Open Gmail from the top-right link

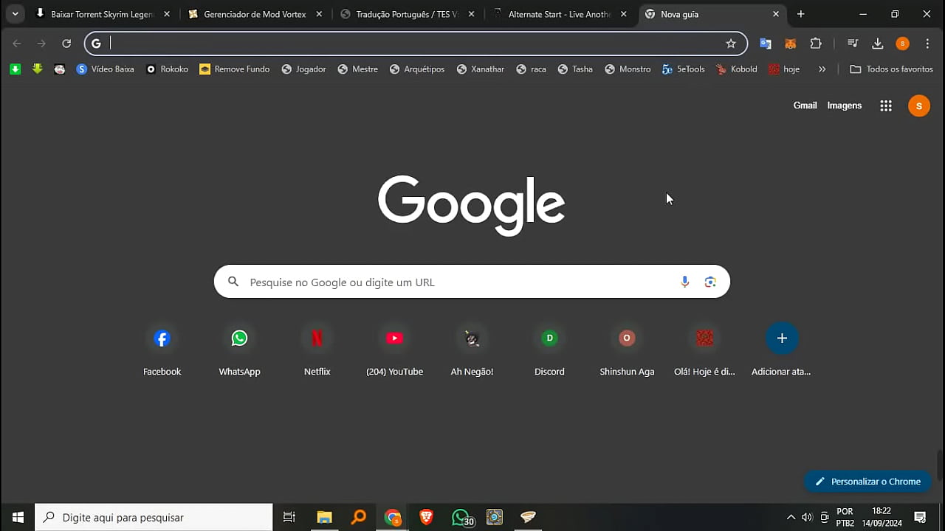coord(805,105)
